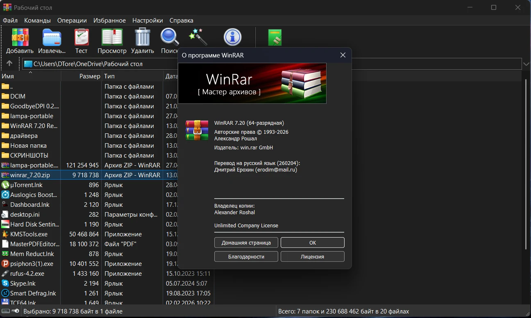This screenshot has height=318, width=531.
Task: Click the Поиск magnifying glass icon
Action: pos(169,38)
